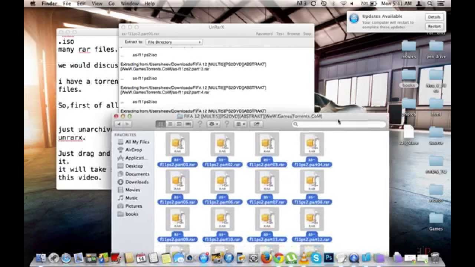Open Google Chrome from the Dock

279,258
